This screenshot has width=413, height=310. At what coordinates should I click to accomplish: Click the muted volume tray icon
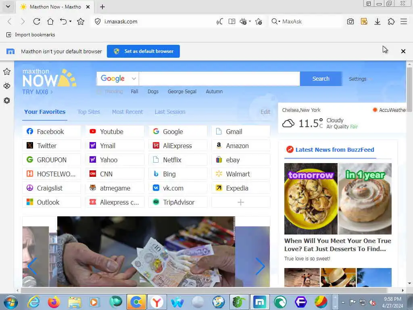pos(372,302)
